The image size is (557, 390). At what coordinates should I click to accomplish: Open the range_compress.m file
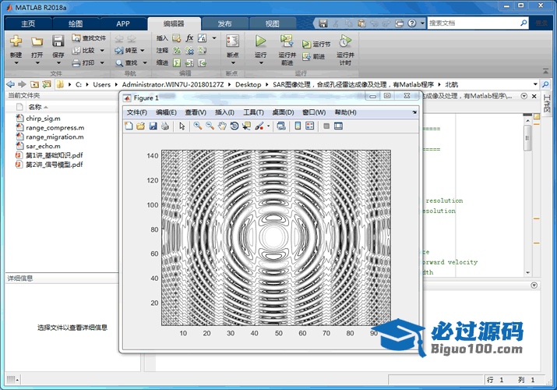(55, 127)
